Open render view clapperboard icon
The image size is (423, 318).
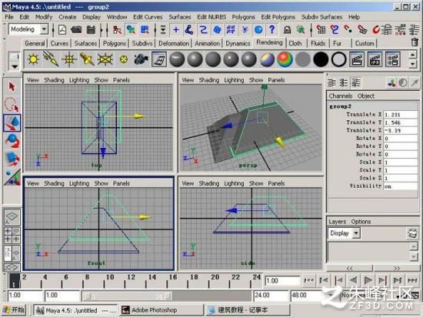(357, 59)
